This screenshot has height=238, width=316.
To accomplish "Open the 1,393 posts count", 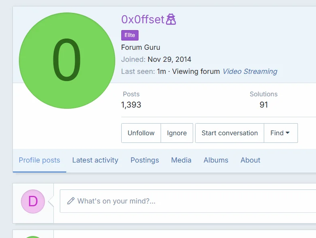I will (x=131, y=105).
